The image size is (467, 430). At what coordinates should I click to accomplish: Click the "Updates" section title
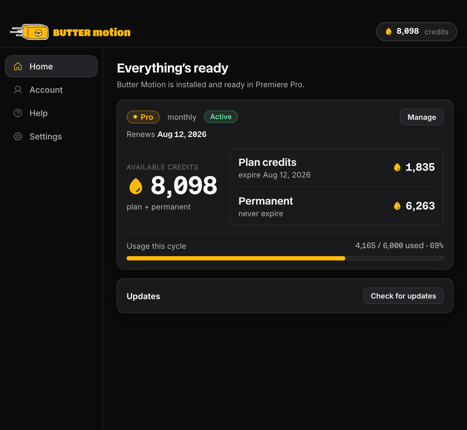click(x=143, y=296)
